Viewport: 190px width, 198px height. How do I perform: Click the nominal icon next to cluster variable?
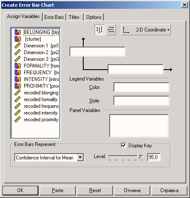pyautogui.click(x=18, y=39)
